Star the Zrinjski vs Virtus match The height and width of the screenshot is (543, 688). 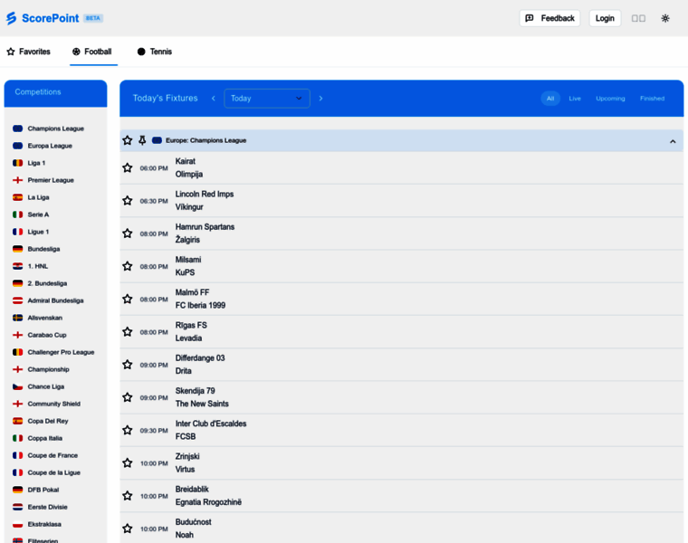pyautogui.click(x=128, y=463)
